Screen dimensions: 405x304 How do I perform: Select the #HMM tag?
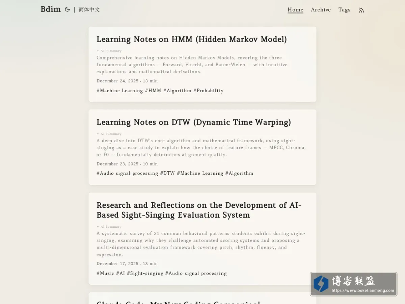tap(153, 91)
